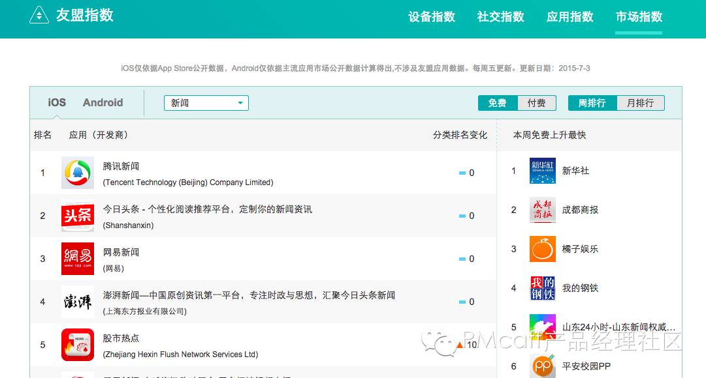Viewport: 706px width, 378px height.
Task: Open 网易新闻 app name link
Action: 121,252
